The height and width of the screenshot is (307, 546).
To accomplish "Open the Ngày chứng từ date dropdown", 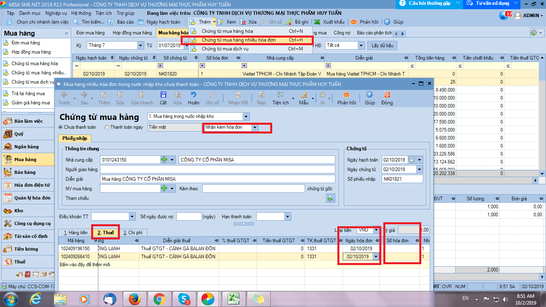I will click(x=419, y=169).
